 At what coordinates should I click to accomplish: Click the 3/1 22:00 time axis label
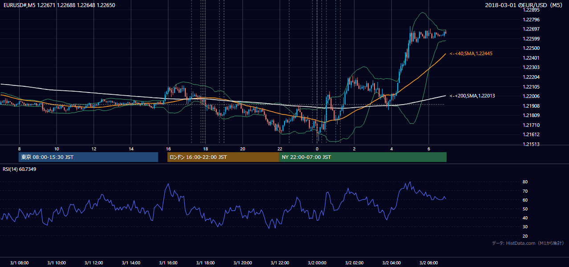(x=280, y=263)
